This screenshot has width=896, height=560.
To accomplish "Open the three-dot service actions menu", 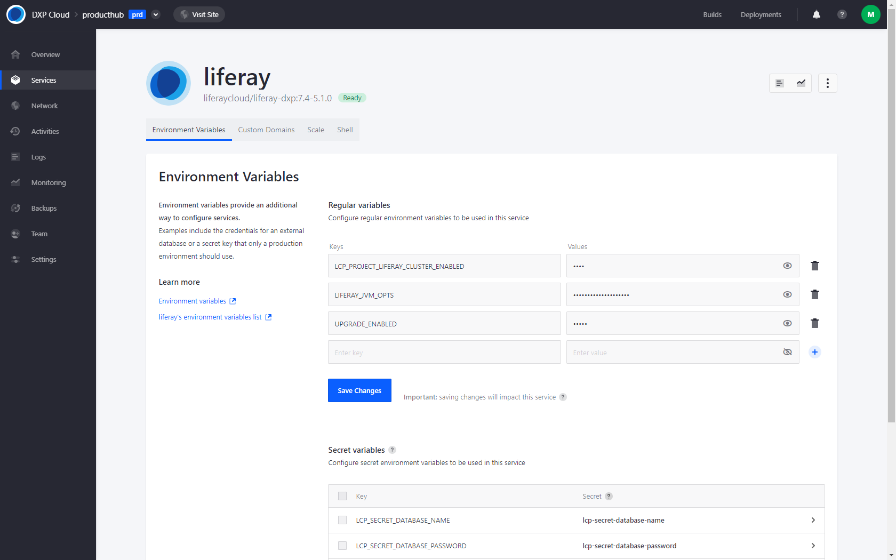I will point(827,83).
